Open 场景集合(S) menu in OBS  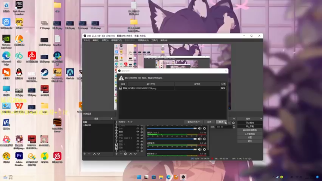143,41
